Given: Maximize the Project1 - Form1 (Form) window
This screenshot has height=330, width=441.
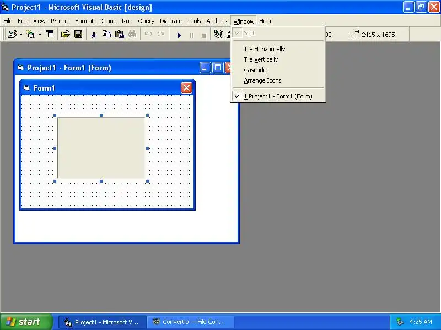Looking at the screenshot, I should pyautogui.click(x=218, y=68).
